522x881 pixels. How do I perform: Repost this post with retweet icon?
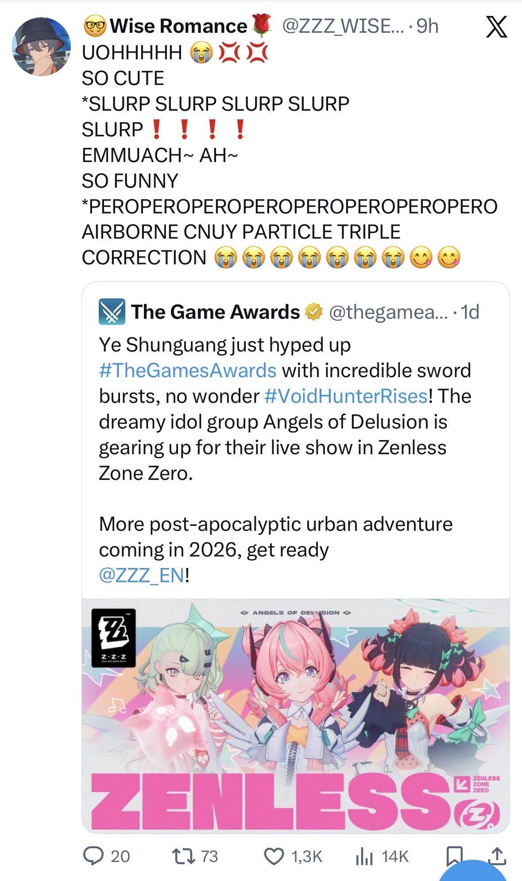[x=184, y=856]
